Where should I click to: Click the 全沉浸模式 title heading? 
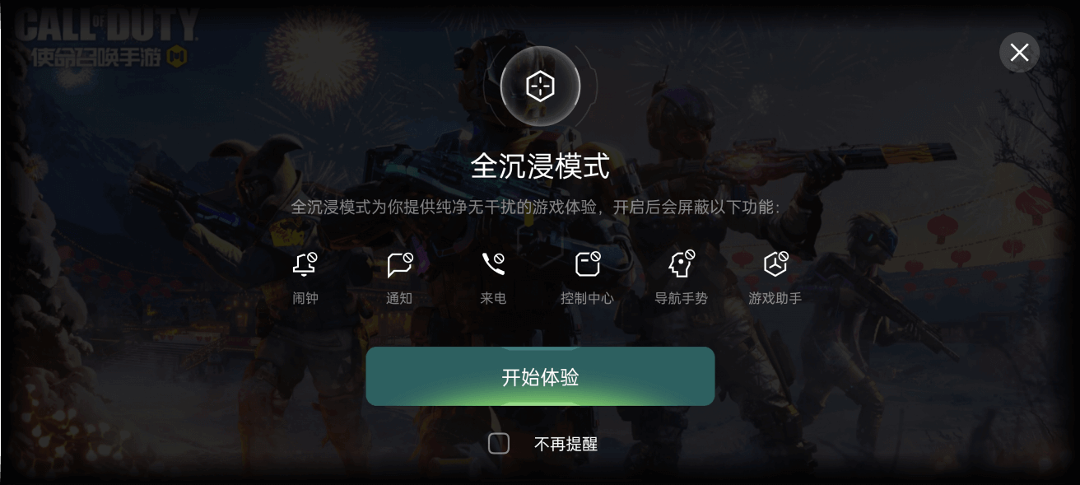[x=540, y=166]
